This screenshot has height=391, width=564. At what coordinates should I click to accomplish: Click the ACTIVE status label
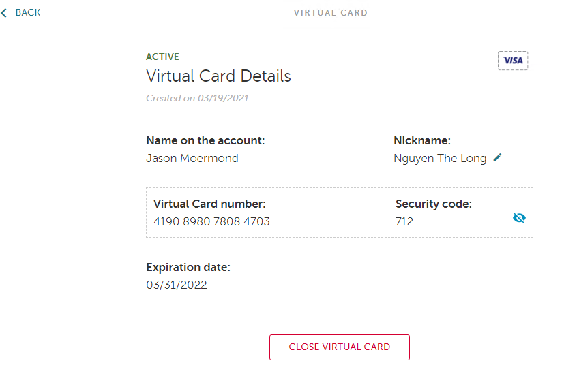(162, 57)
